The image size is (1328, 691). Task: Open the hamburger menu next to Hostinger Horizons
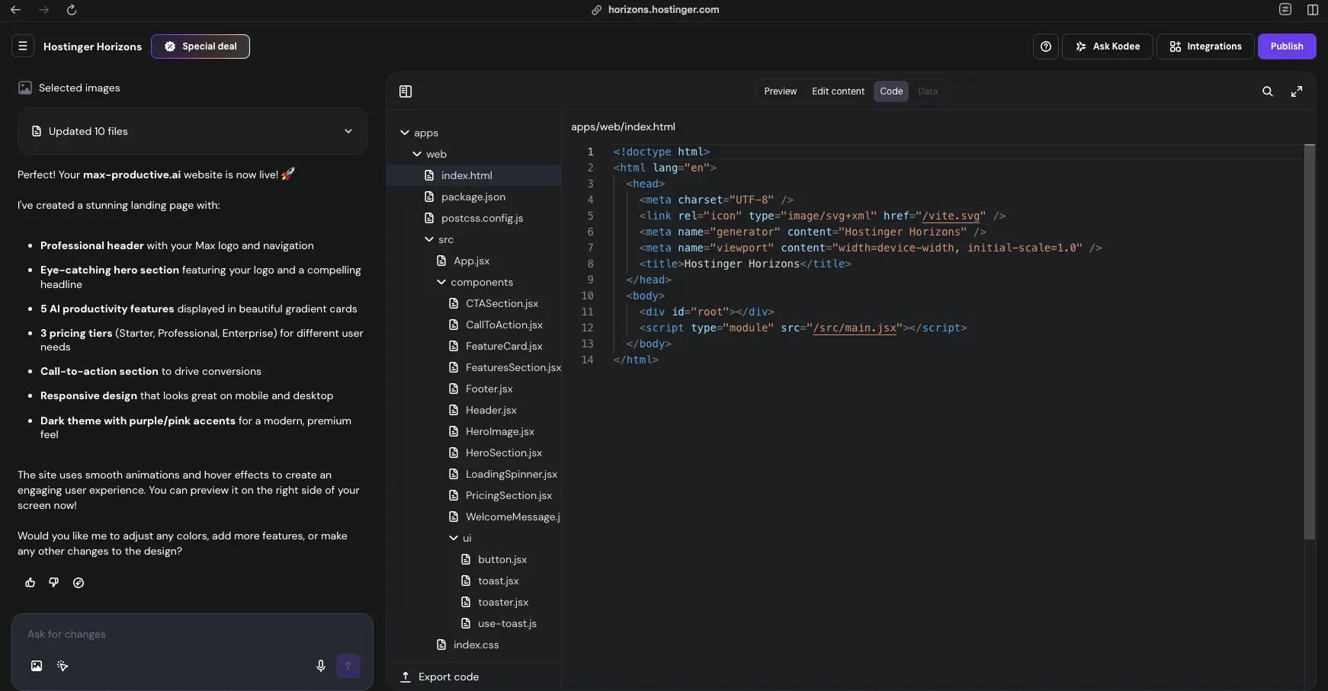click(23, 46)
